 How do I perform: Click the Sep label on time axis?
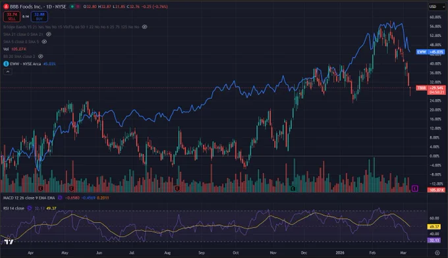coord(202,253)
